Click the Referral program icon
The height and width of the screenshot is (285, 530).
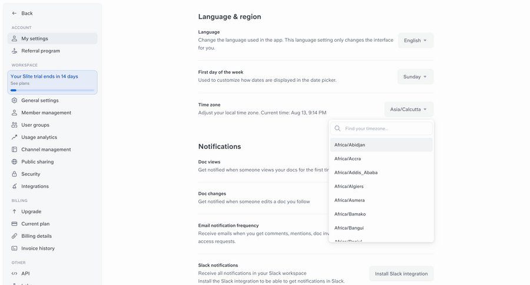coord(15,51)
